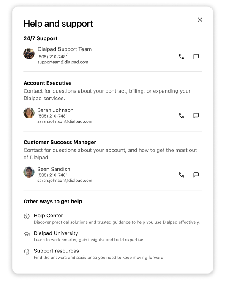
Task: Click the Support resources headset icon
Action: click(x=27, y=252)
